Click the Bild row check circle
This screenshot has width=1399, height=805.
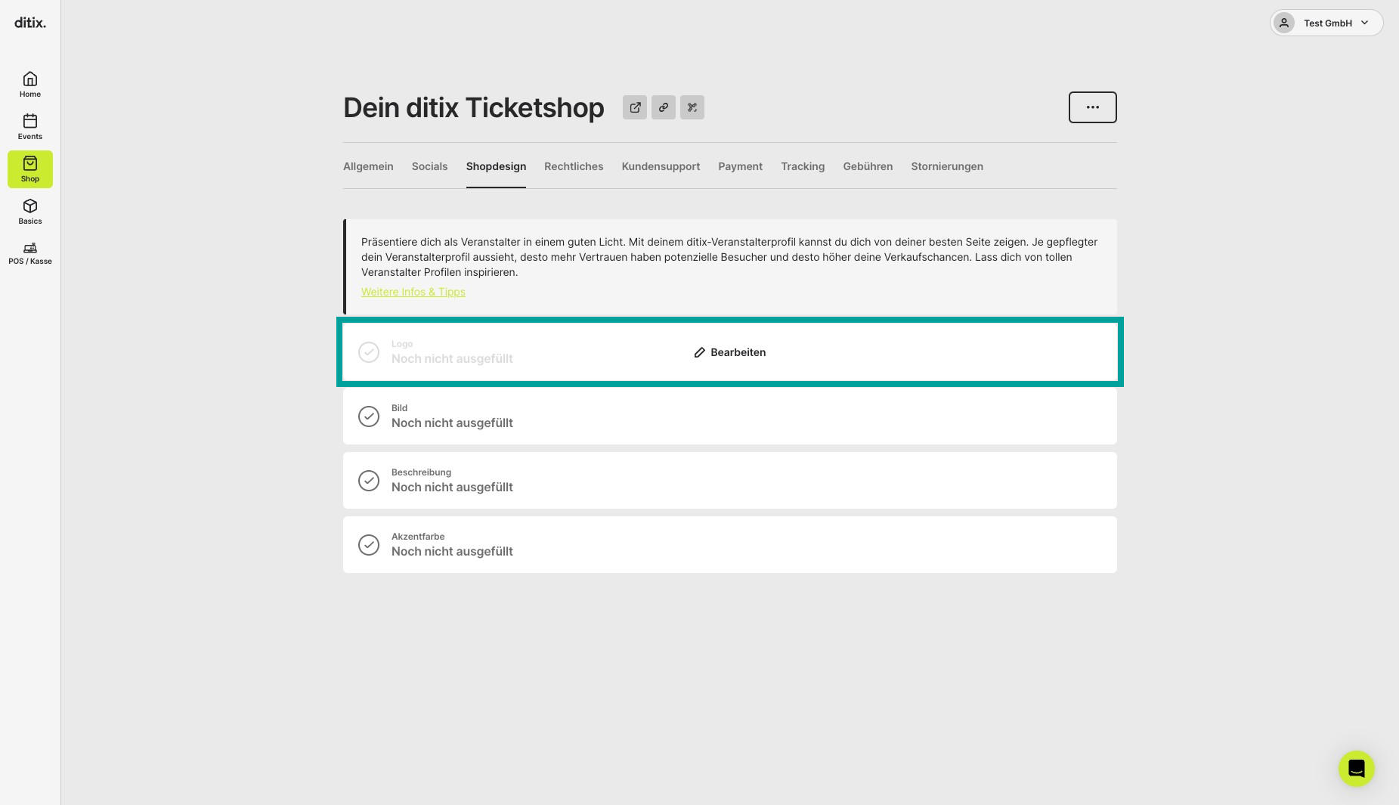tap(369, 416)
